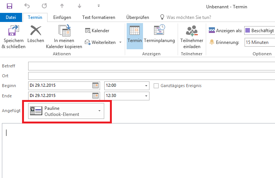Image resolution: width=275 pixels, height=178 pixels.
Task: Enable the Ganztägiges Ereignis checkbox
Action: point(156,86)
